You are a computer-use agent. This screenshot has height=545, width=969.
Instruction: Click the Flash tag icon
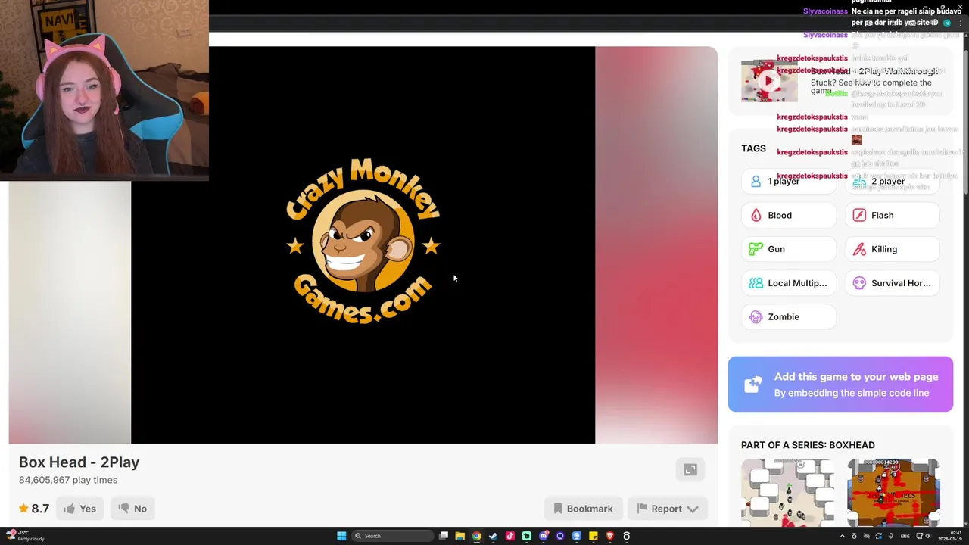tap(859, 215)
